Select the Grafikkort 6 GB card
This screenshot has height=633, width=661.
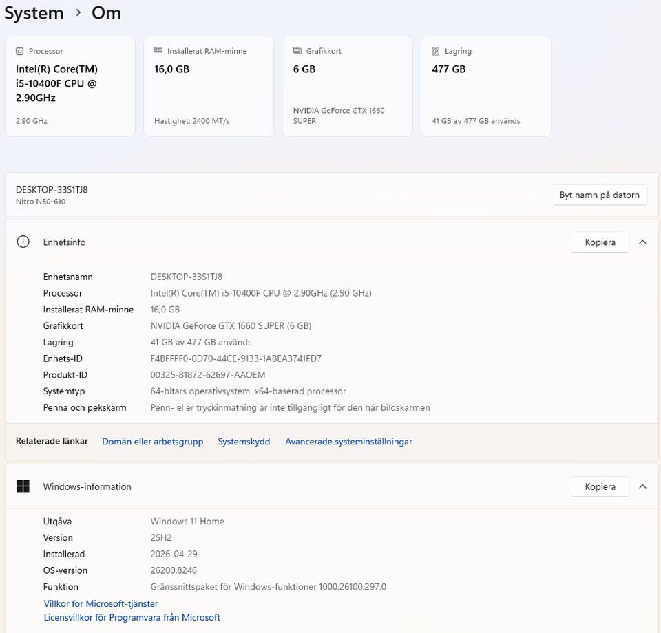(347, 87)
